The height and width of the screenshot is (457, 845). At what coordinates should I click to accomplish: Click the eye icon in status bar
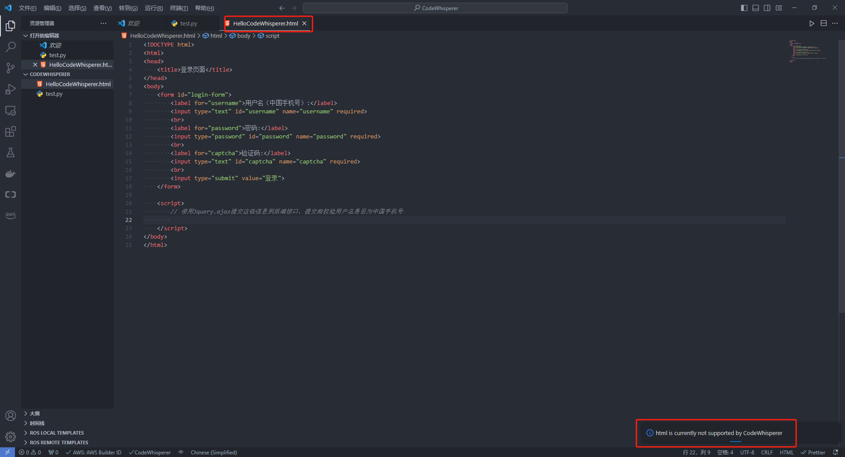click(x=180, y=452)
